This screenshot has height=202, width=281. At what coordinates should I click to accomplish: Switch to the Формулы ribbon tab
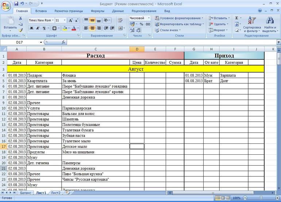(x=97, y=11)
